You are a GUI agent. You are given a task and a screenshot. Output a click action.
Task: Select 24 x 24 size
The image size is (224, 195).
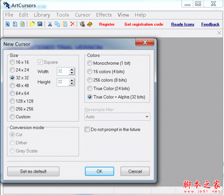coord(19,70)
